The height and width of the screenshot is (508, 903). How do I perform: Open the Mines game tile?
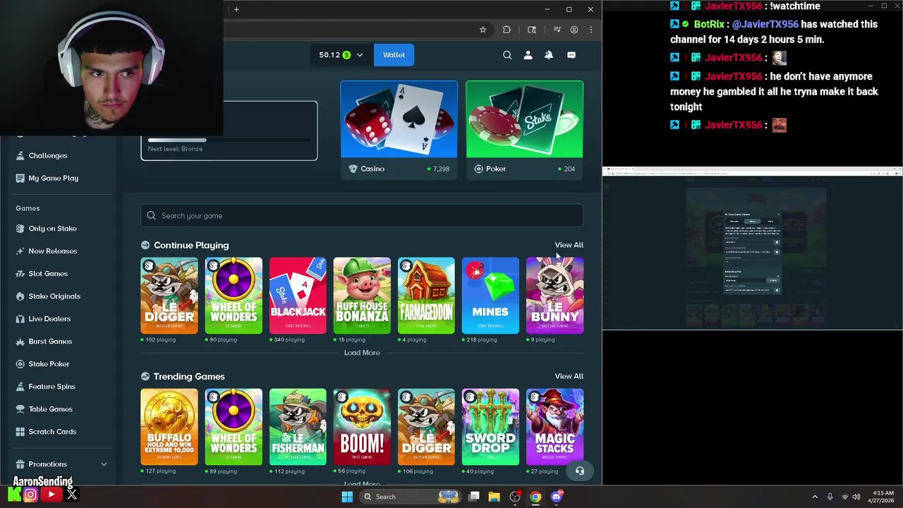coord(490,296)
